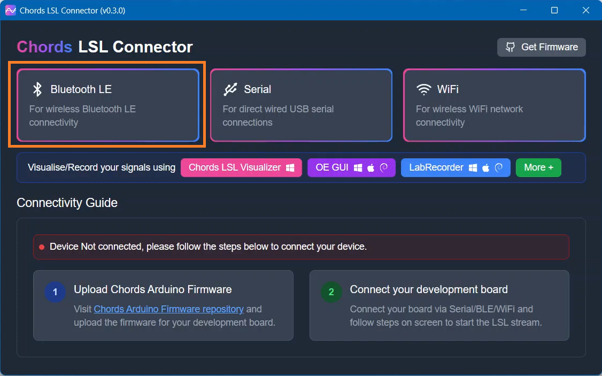Click the Bluetooth icon in the Bluetooth LE card
The width and height of the screenshot is (602, 376).
pyautogui.click(x=37, y=89)
